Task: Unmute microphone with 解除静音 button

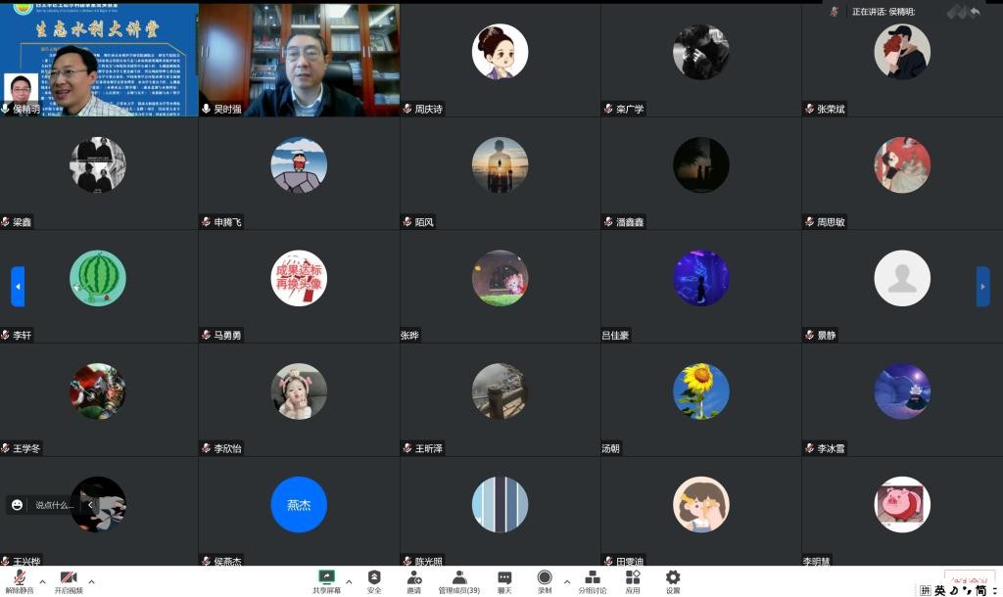Action: pos(19,580)
